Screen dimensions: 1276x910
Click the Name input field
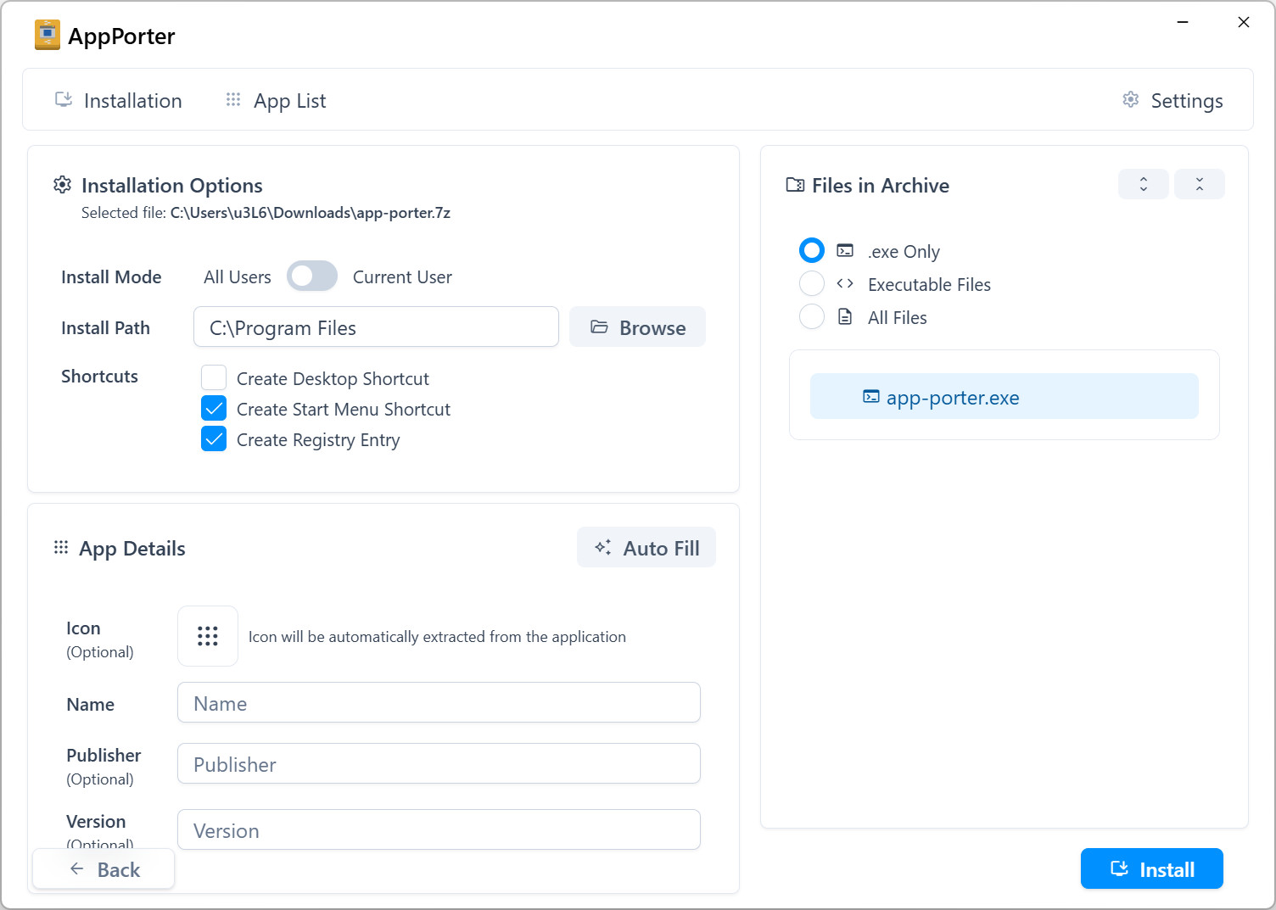click(439, 703)
